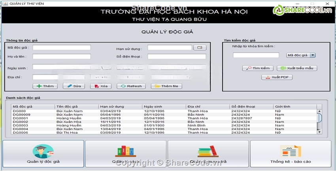
Task: Sort by the Địa chỉ column header
Action: point(208,106)
